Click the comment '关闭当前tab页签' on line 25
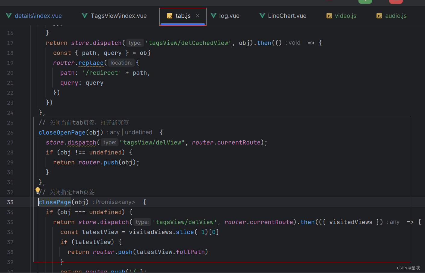Screen dimensions: 425x273 [72, 122]
